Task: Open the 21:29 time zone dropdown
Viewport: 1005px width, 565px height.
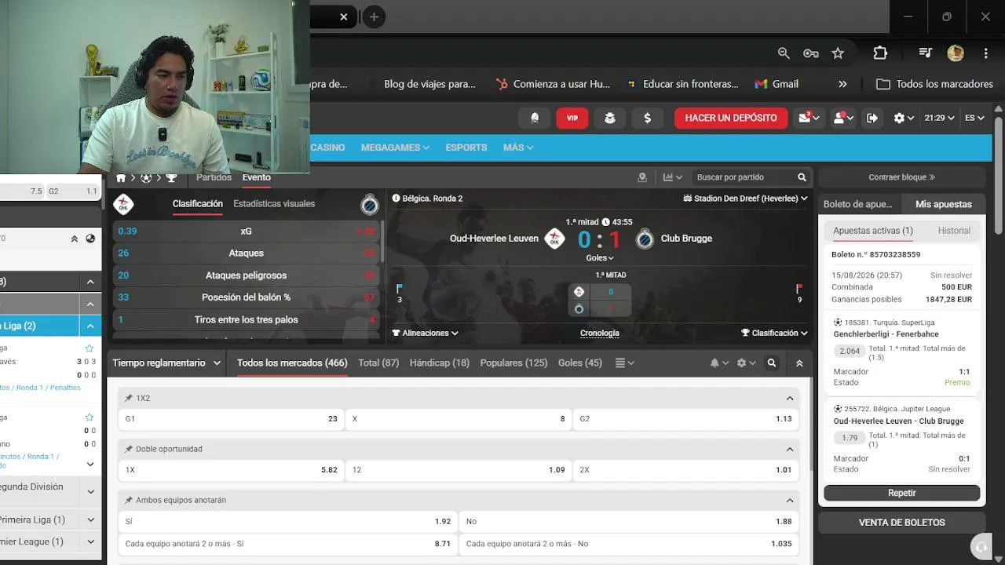Action: tap(939, 118)
